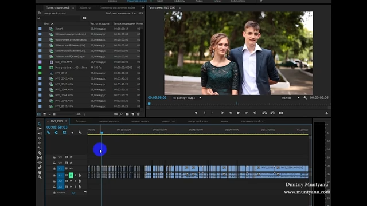Select the Slip tool
The image size is (367, 206).
[40, 158]
